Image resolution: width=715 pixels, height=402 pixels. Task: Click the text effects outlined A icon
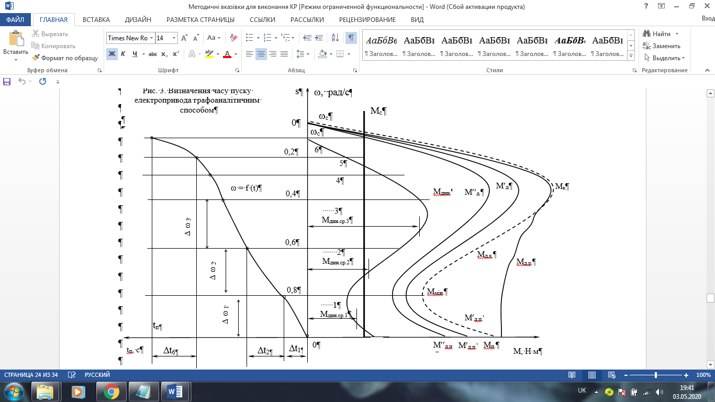coord(192,54)
